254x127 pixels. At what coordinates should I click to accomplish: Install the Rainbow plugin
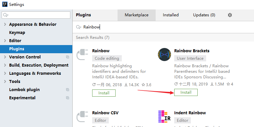[104, 93]
